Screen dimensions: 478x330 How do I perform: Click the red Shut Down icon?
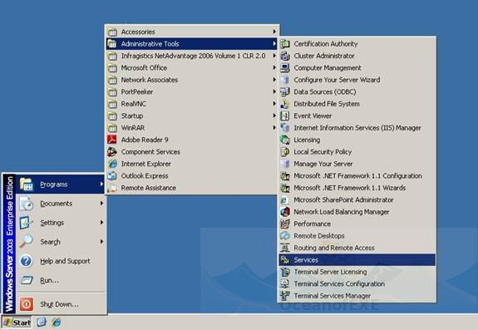pyautogui.click(x=27, y=304)
